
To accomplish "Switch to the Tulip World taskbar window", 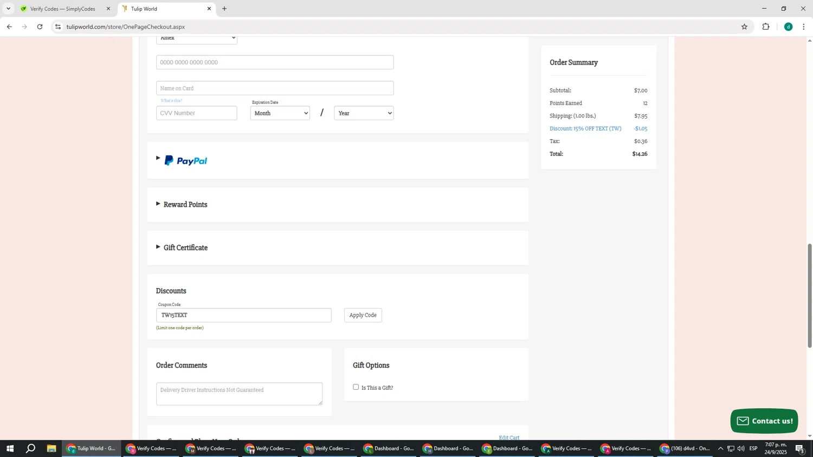I will tap(91, 448).
